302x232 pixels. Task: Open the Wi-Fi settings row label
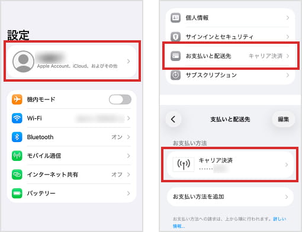point(34,118)
